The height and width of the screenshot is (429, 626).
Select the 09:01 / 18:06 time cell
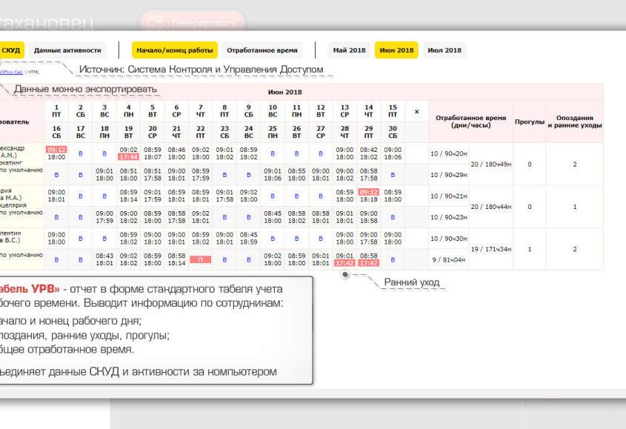(273, 175)
